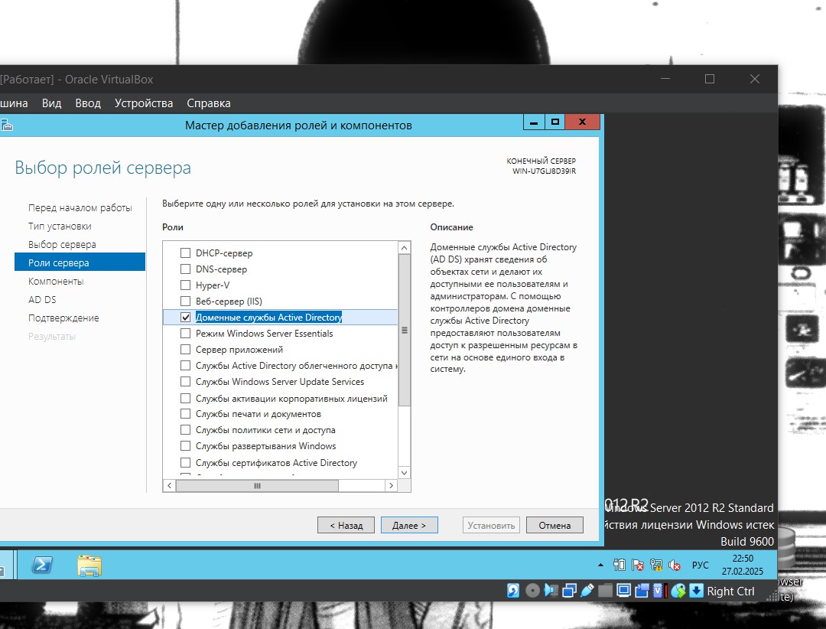Click roles list scroll up arrow

coord(404,248)
